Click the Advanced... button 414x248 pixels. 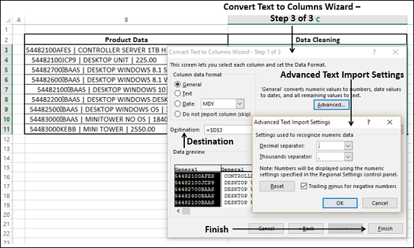(331, 105)
